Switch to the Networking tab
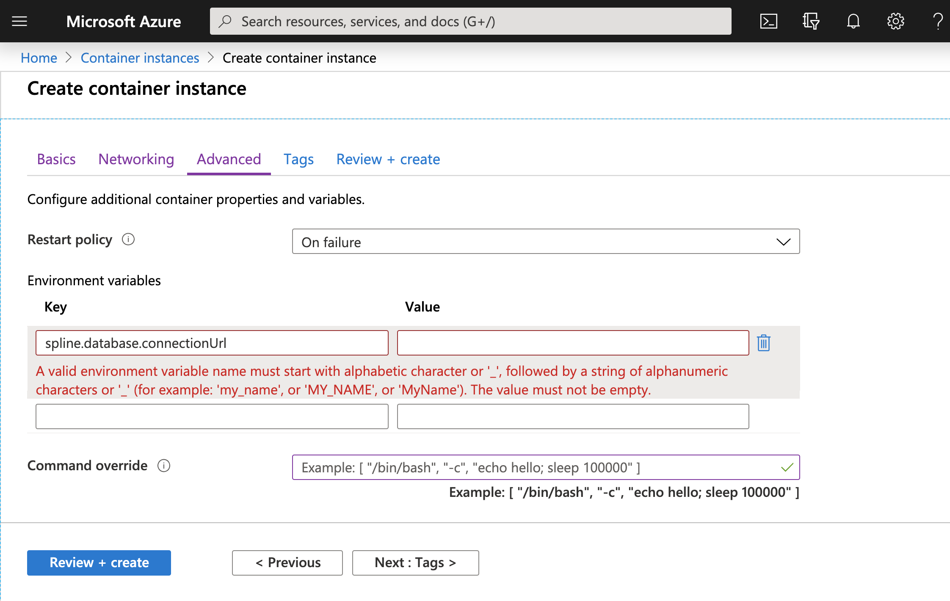The image size is (950, 601). coord(136,160)
